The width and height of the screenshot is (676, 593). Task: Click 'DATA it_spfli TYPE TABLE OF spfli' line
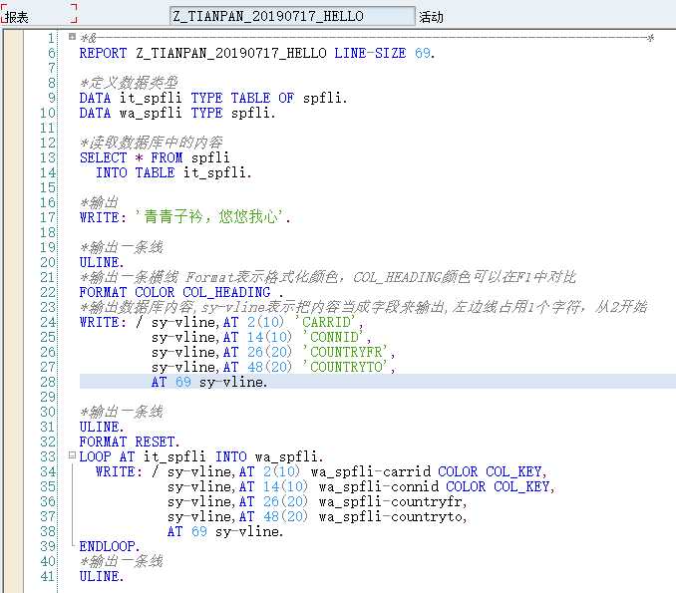(x=213, y=98)
